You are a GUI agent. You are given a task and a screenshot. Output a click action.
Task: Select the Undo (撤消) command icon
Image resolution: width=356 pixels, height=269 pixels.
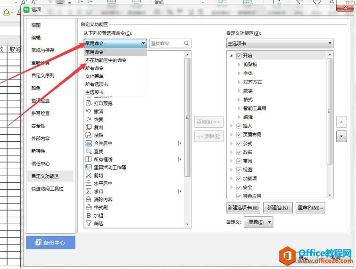pyautogui.click(x=89, y=111)
